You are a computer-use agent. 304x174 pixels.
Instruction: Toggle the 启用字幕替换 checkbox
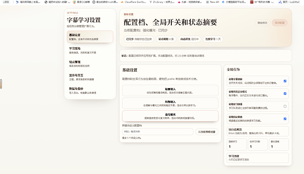[x=285, y=81]
